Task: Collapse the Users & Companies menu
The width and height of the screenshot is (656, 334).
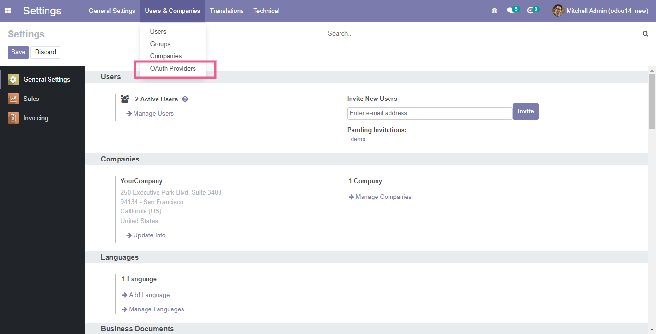Action: pyautogui.click(x=172, y=11)
